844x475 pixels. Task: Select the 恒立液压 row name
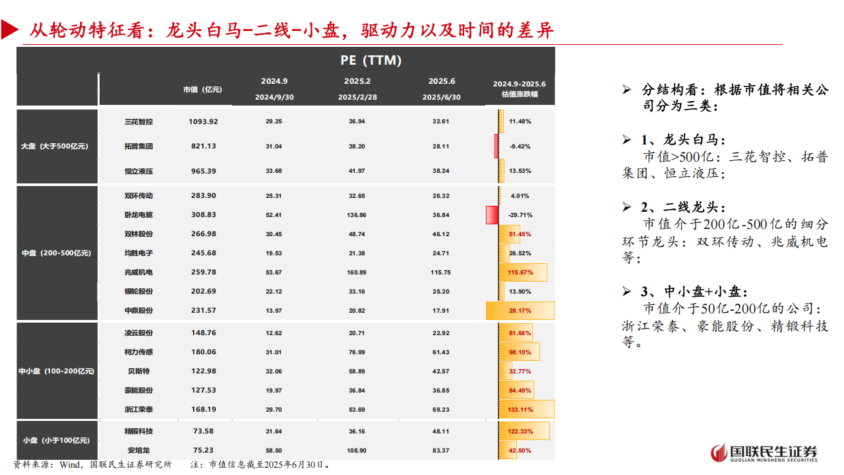point(138,171)
